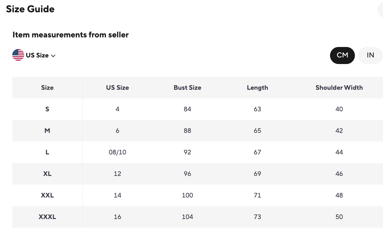The height and width of the screenshot is (231, 383).
Task: Select the S size row label
Action: pyautogui.click(x=47, y=109)
